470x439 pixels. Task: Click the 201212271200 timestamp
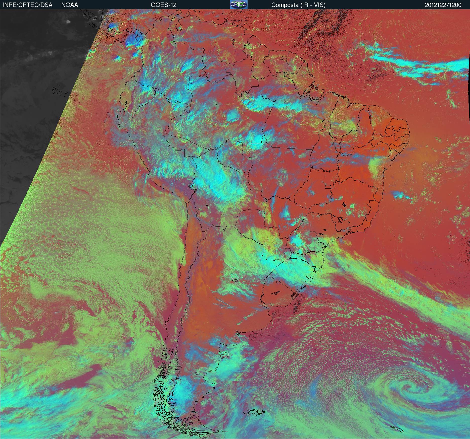point(443,5)
